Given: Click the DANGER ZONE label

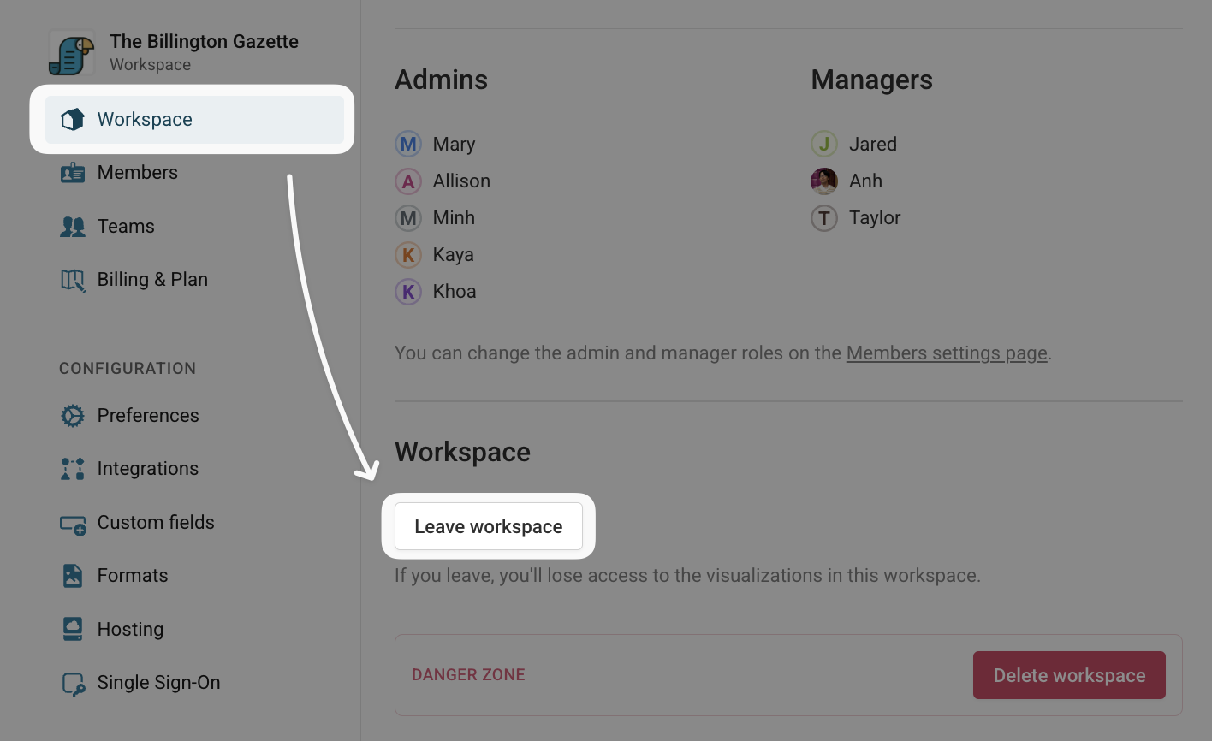Looking at the screenshot, I should (468, 675).
